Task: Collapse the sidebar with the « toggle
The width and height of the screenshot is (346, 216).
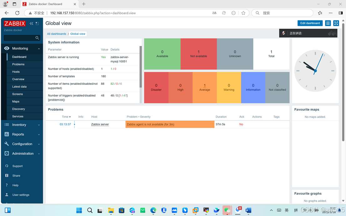Action: coord(31,23)
